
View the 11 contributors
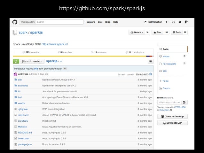coord(135,52)
